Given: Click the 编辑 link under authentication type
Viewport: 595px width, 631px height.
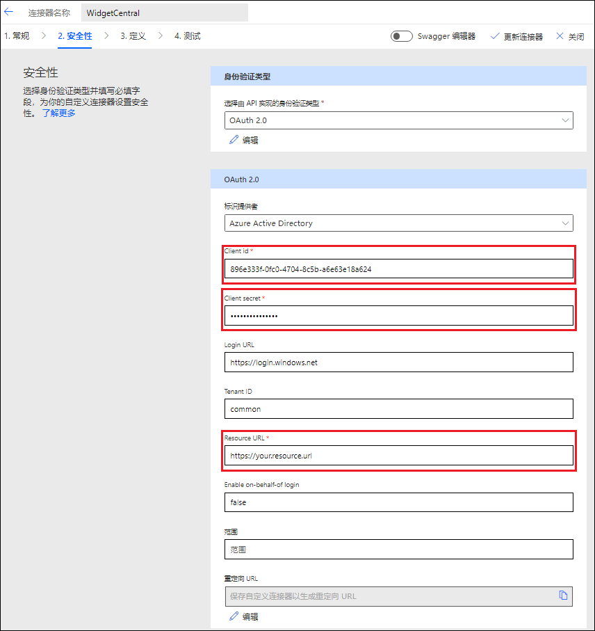Looking at the screenshot, I should [250, 140].
